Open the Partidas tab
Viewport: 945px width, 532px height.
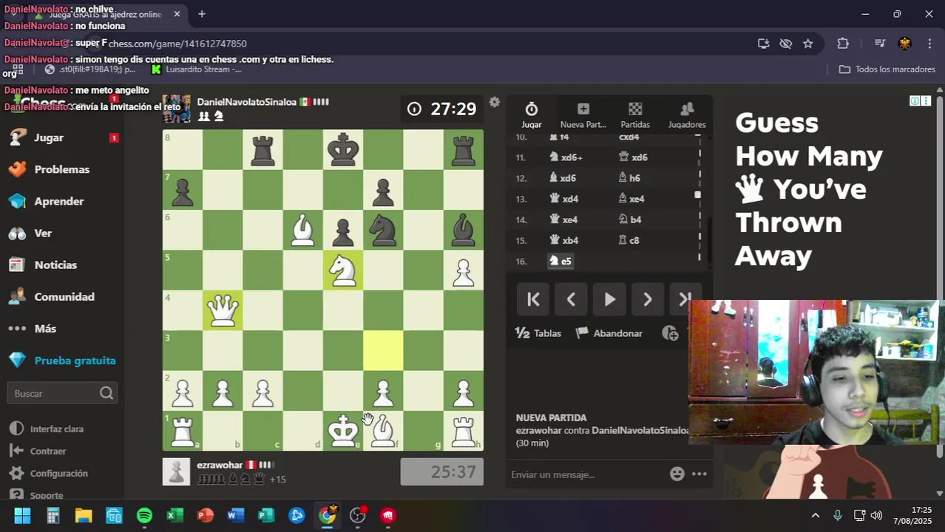[x=635, y=116]
